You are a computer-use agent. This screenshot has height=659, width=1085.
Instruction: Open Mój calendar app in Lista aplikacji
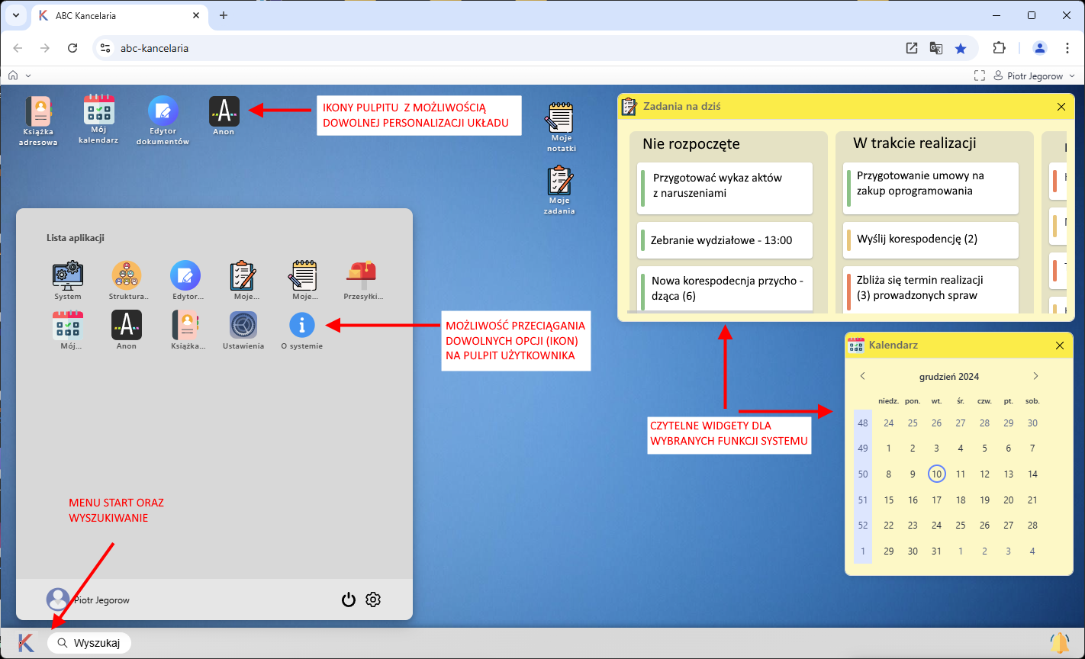[67, 330]
